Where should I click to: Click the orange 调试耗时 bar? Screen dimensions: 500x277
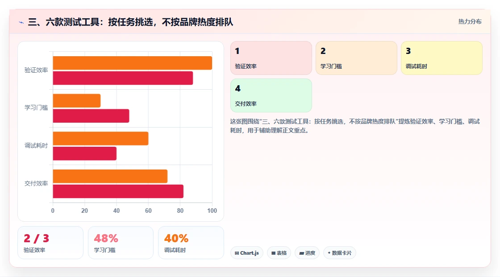click(100, 138)
